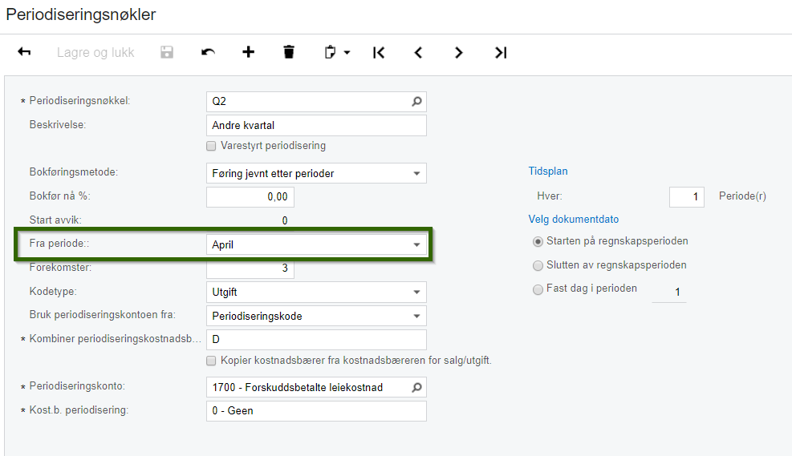Select Fast dag i perioden option

click(x=538, y=289)
